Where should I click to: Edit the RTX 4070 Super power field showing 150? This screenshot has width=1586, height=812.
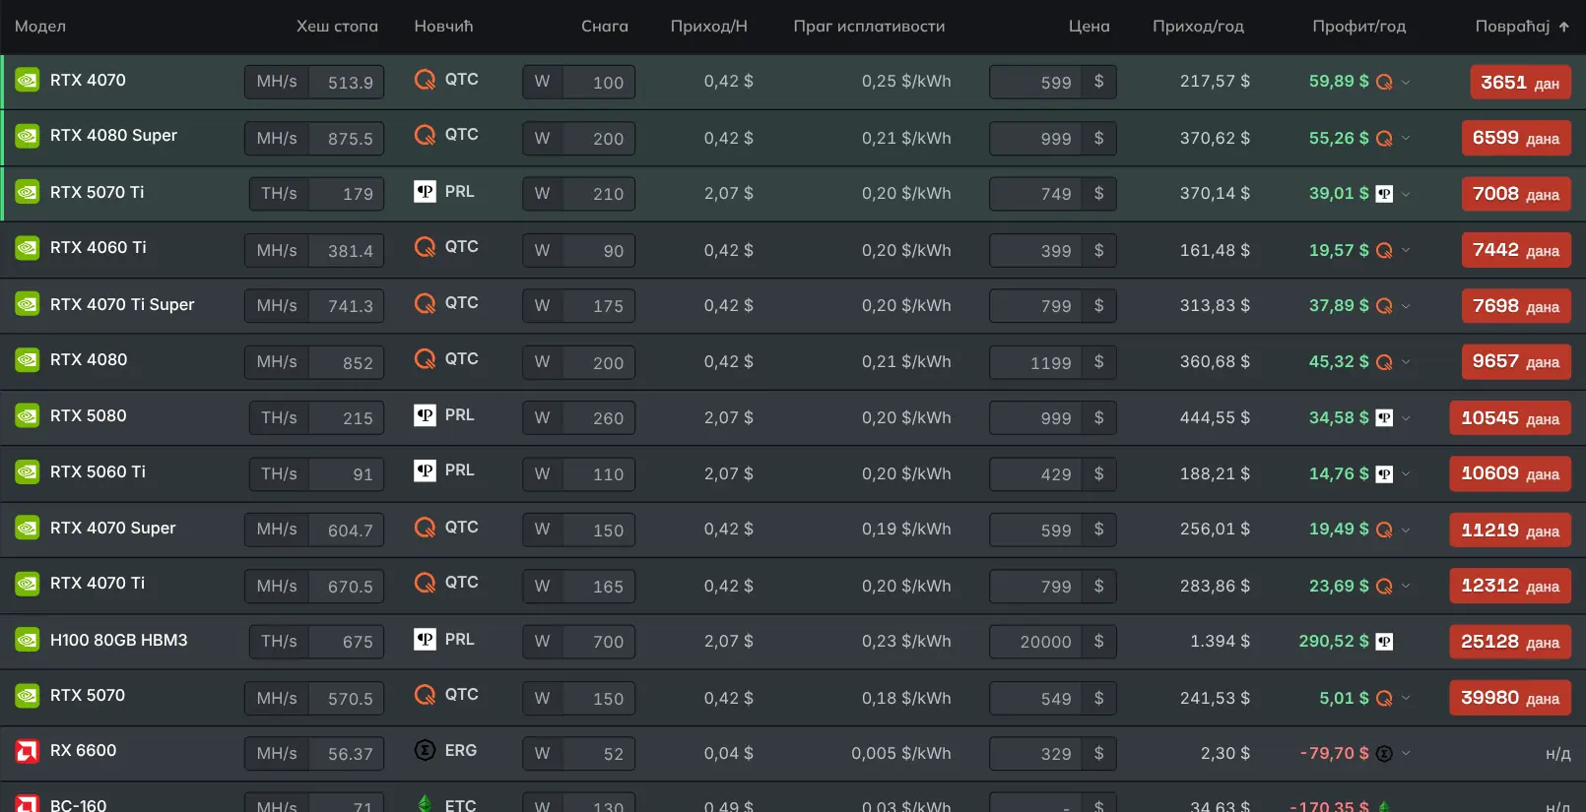[598, 531]
